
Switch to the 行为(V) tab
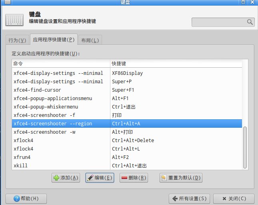[18, 40]
